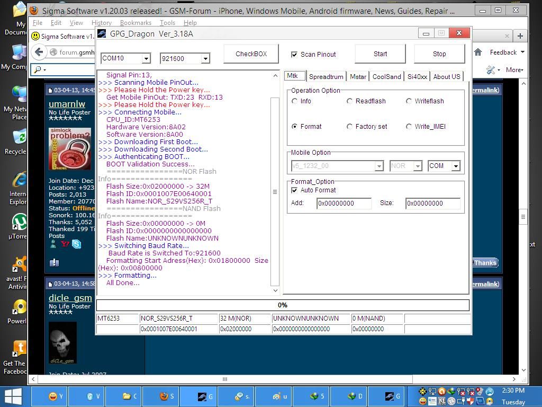Open the Bookmarks menu in Firefox
The width and height of the screenshot is (542, 407).
(x=135, y=23)
